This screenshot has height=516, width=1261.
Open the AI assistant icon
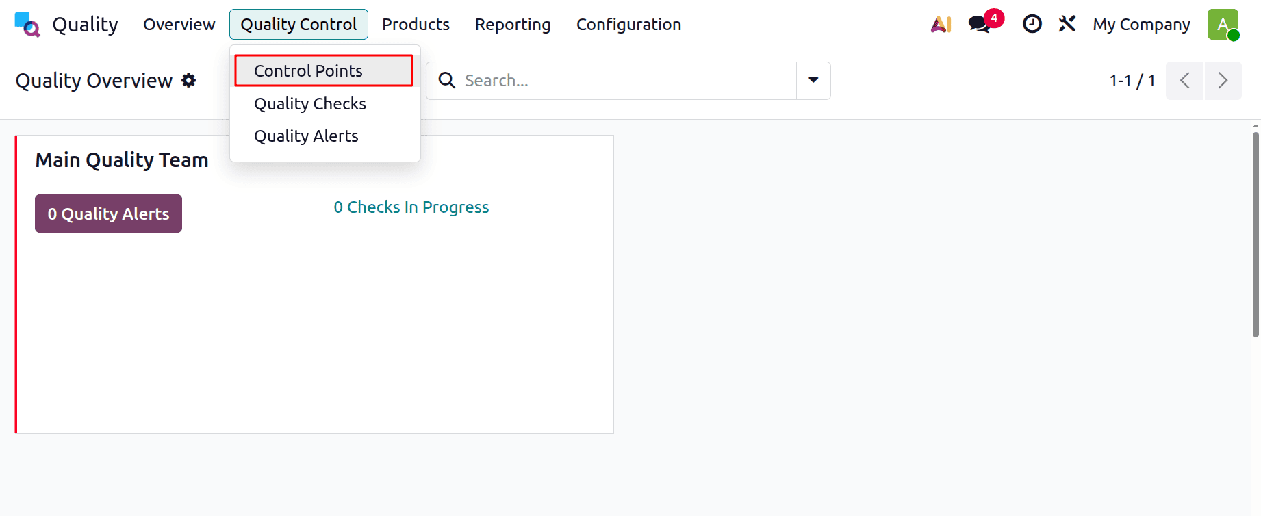(x=941, y=25)
